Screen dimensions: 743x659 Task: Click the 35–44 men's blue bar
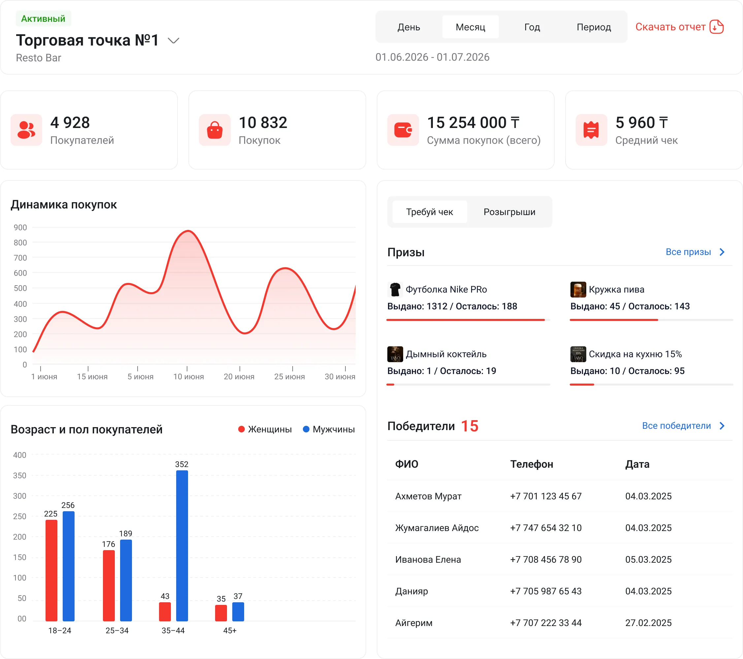coord(182,546)
